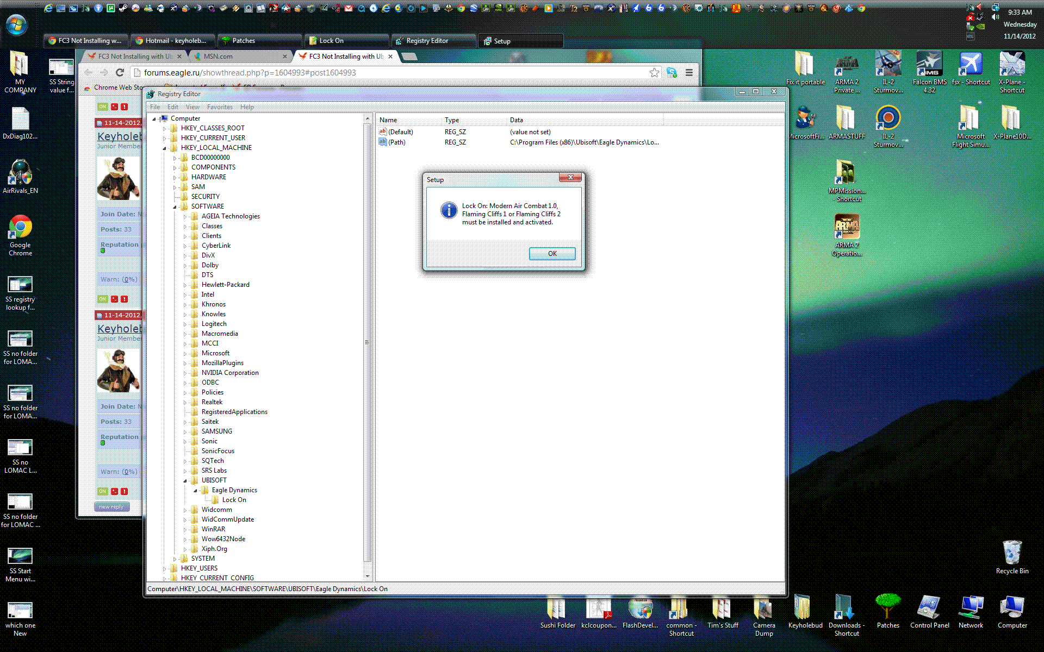Close the Setup dialog with the X
The height and width of the screenshot is (652, 1044).
(x=570, y=177)
